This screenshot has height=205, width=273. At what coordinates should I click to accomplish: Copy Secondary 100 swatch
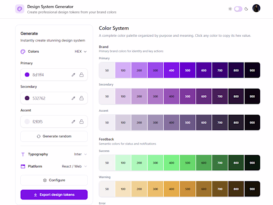[123, 96]
